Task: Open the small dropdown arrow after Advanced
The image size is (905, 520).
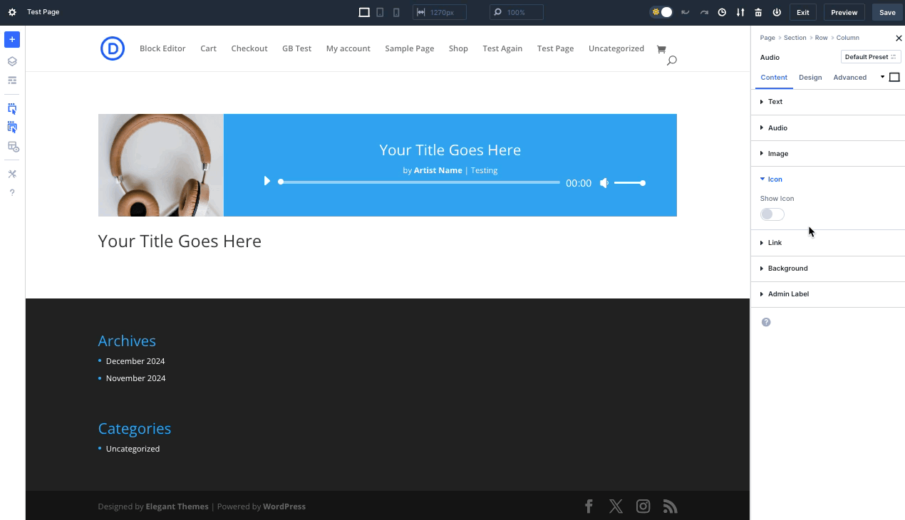Action: pyautogui.click(x=882, y=77)
